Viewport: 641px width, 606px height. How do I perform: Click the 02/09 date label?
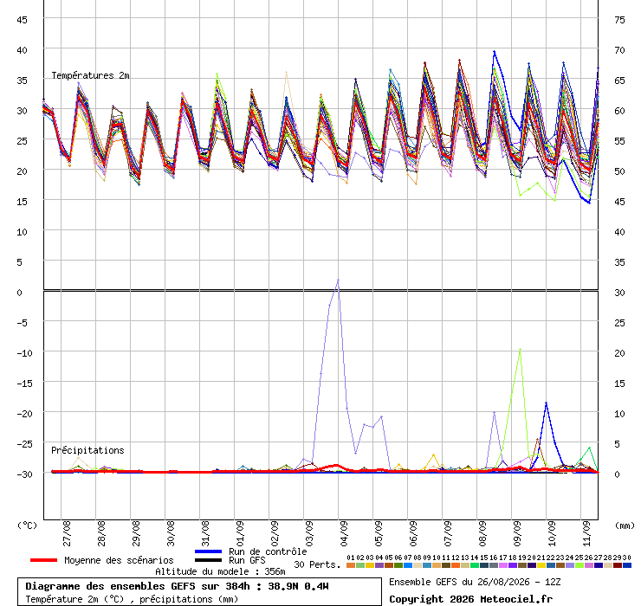pos(275,533)
